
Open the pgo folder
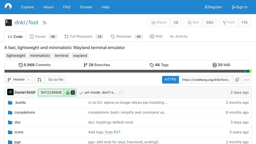(x=18, y=142)
